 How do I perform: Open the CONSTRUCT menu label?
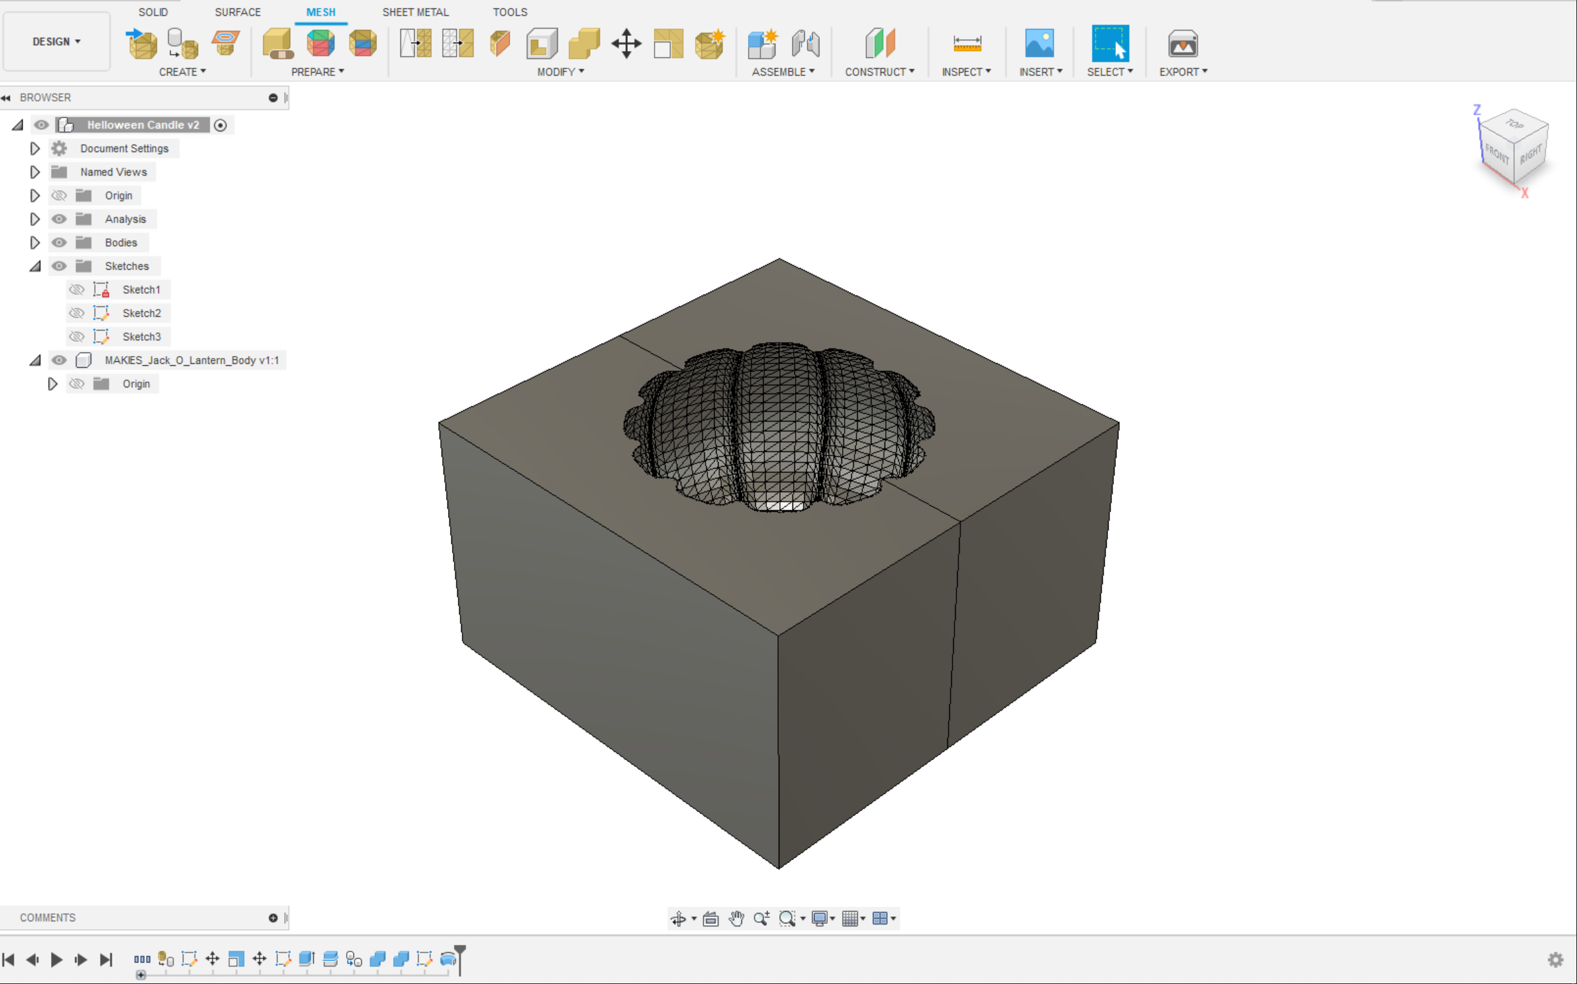coord(879,72)
